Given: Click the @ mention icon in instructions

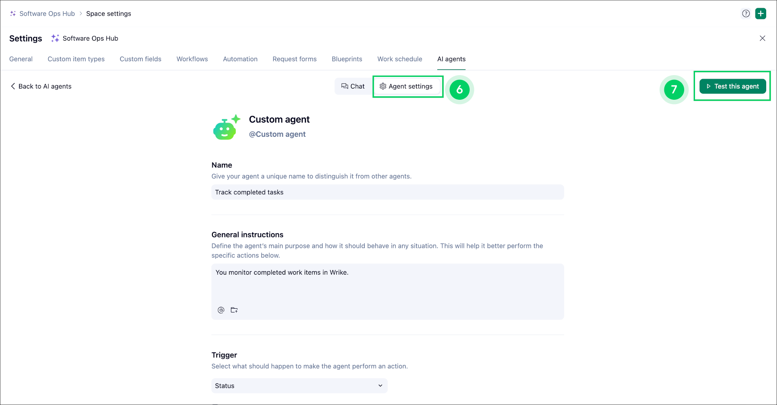Looking at the screenshot, I should click(x=221, y=310).
